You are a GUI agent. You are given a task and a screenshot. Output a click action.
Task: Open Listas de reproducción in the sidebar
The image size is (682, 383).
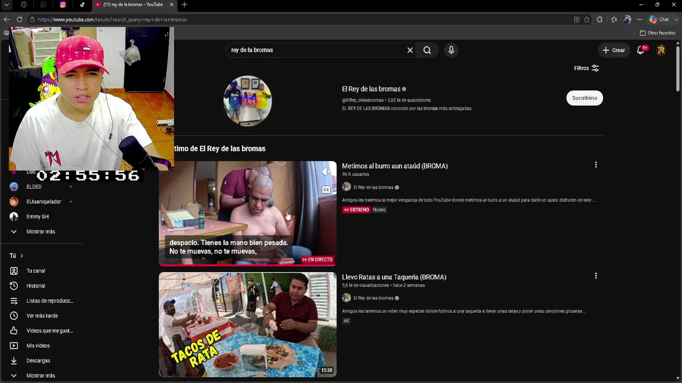[43, 301]
